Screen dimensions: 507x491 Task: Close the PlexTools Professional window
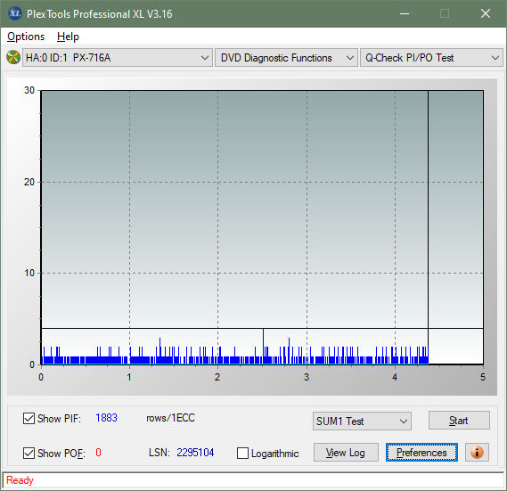tap(486, 13)
